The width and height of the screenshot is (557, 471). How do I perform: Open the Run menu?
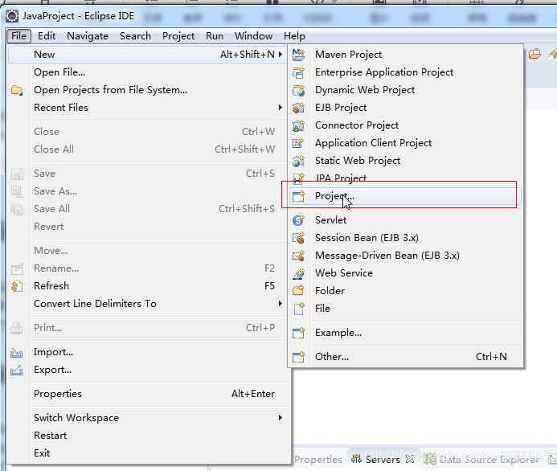[215, 36]
